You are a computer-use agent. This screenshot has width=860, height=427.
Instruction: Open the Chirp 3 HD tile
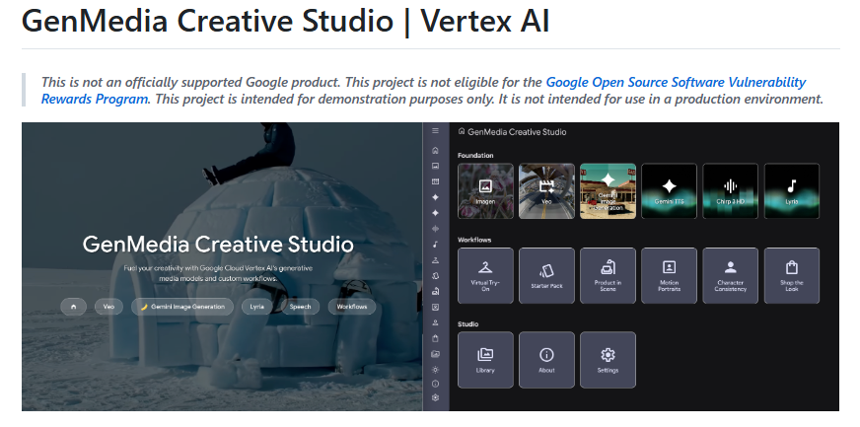click(731, 191)
